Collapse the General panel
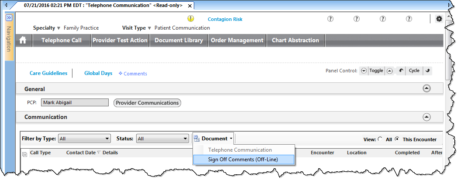The height and width of the screenshot is (180, 457). 427,88
